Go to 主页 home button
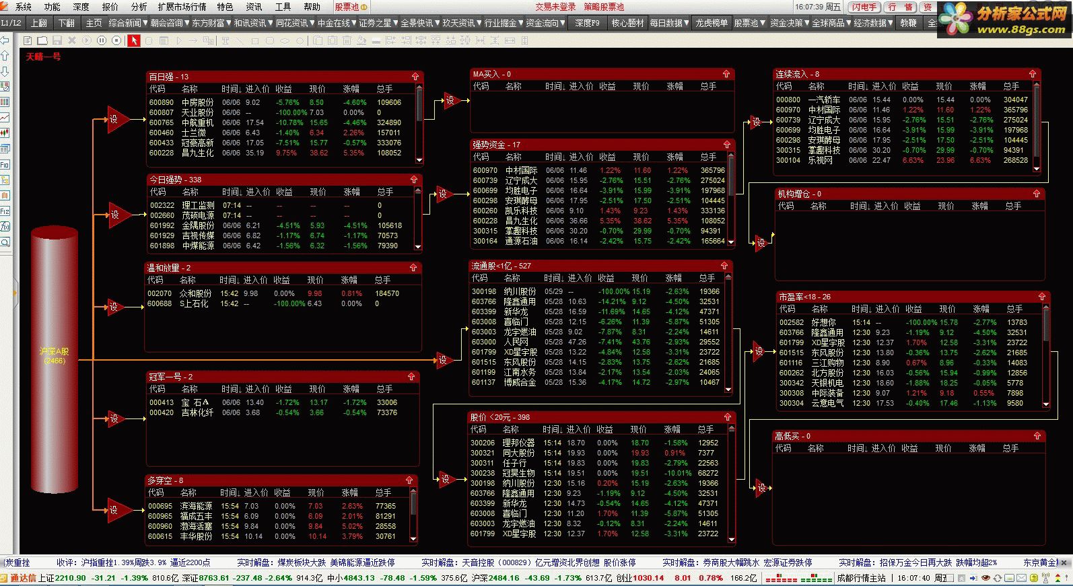1073x586 pixels. [94, 23]
